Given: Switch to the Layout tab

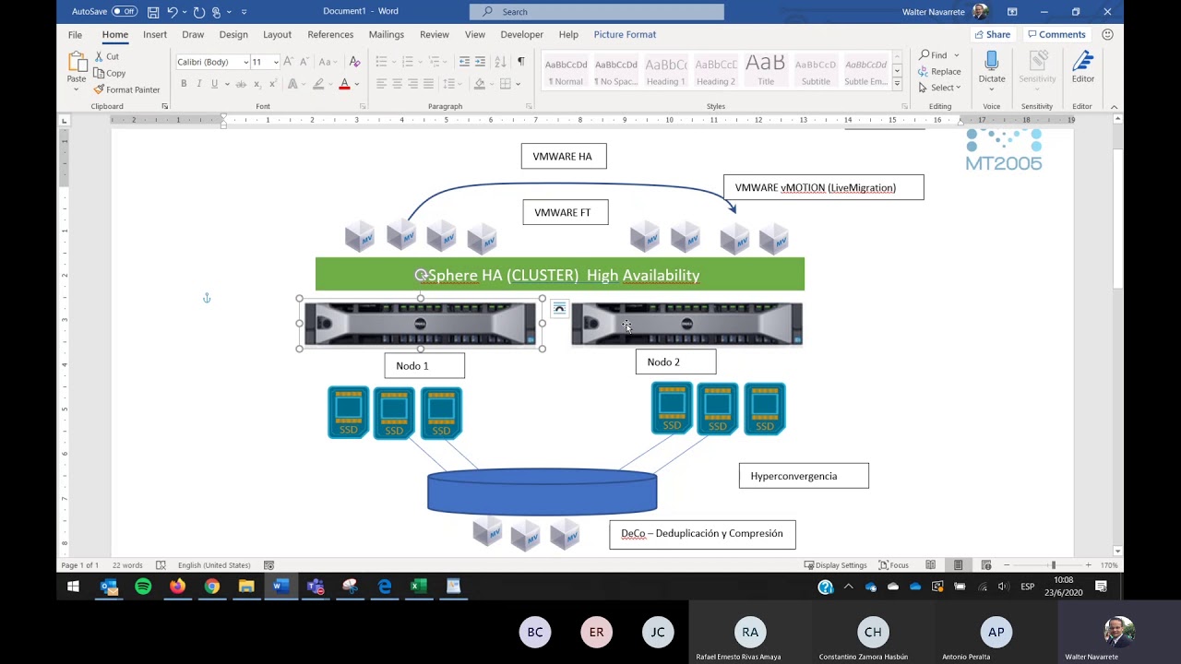Looking at the screenshot, I should tap(277, 34).
